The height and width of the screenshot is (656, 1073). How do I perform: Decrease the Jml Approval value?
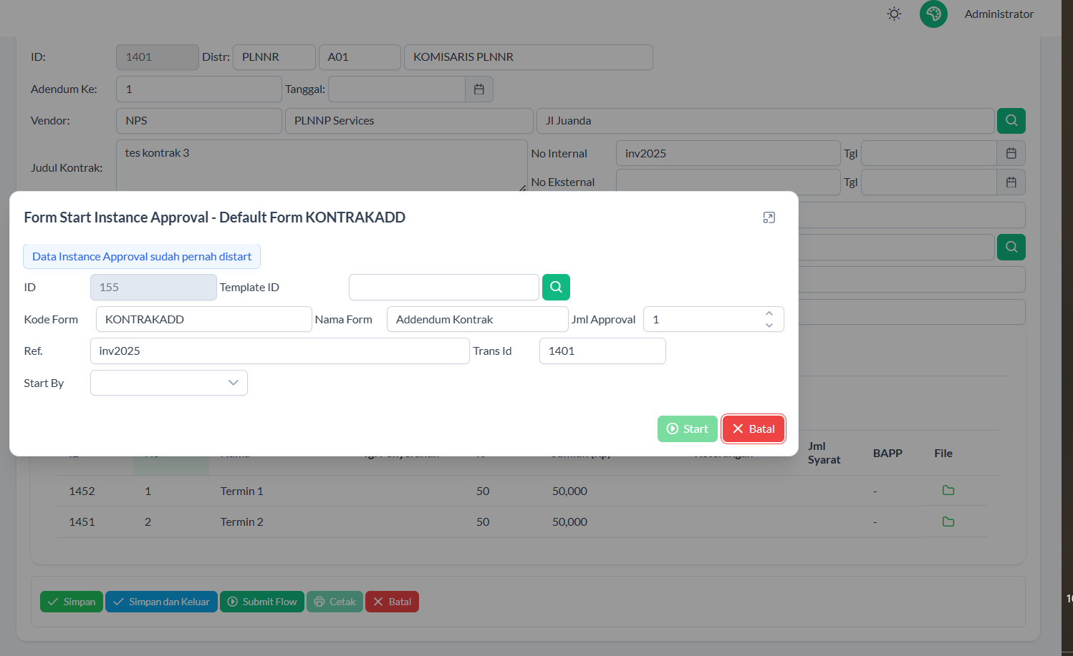[x=769, y=325]
